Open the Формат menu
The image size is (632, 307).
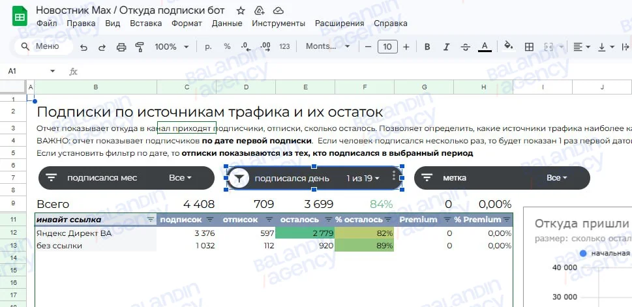coord(187,23)
